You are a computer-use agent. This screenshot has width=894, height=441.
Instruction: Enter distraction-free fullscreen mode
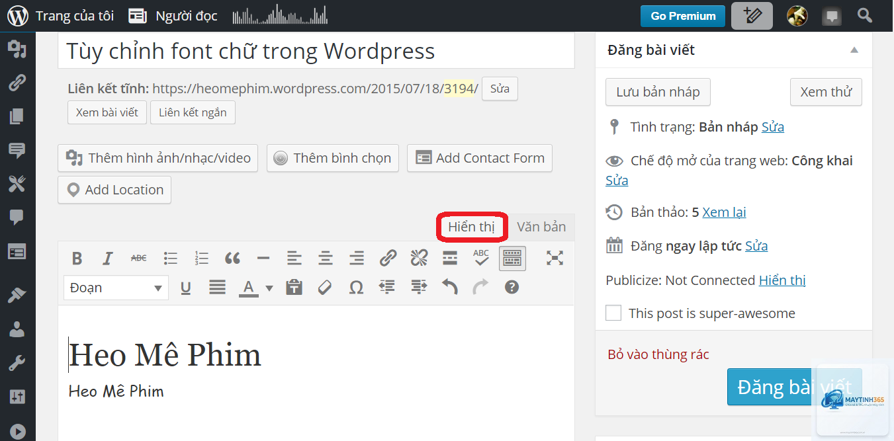click(555, 259)
